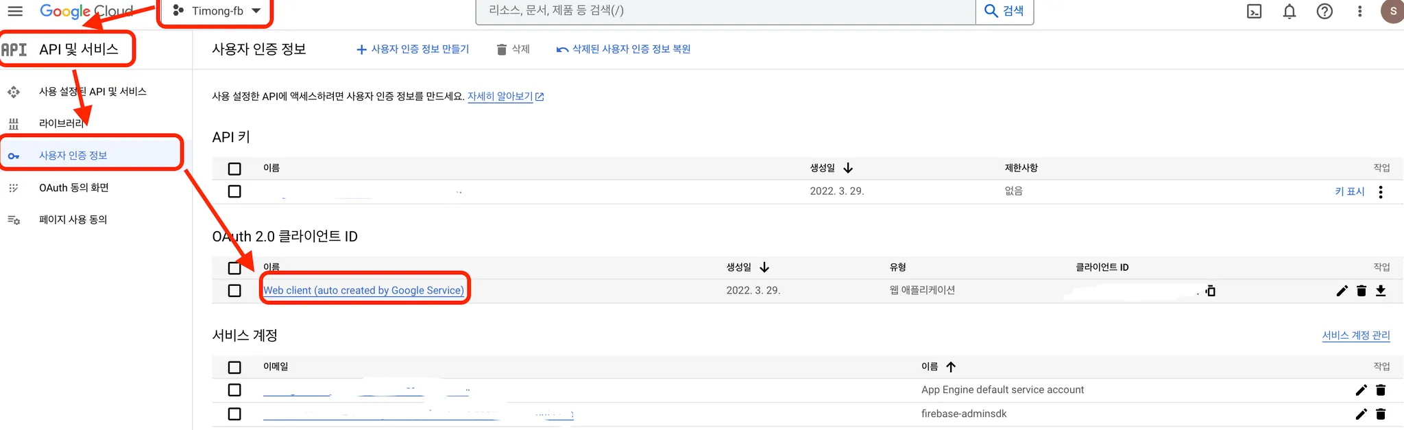
Task: Copy the OAuth client ID
Action: 1211,291
